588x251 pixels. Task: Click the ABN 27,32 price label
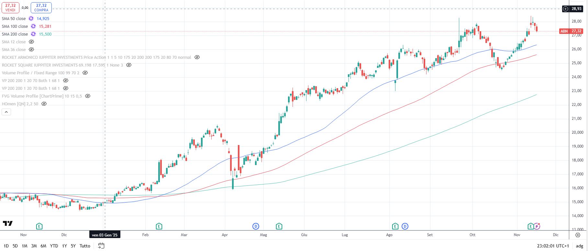[x=571, y=31]
